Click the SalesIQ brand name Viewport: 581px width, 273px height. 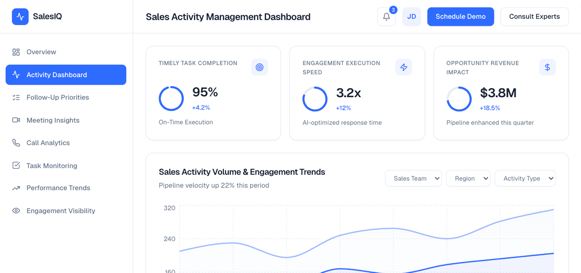47,17
